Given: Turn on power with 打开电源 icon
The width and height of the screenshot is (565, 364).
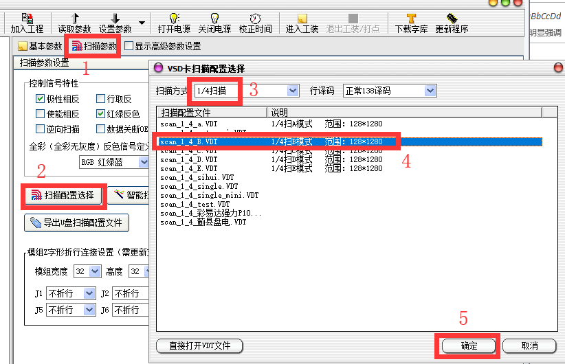Looking at the screenshot, I should point(174,18).
